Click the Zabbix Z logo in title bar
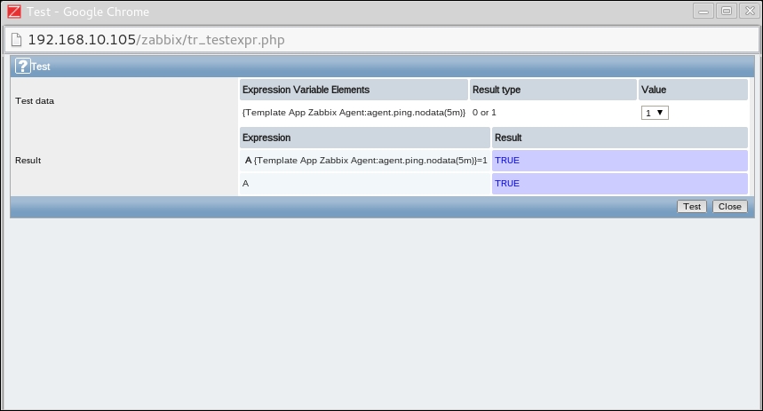 pos(12,12)
